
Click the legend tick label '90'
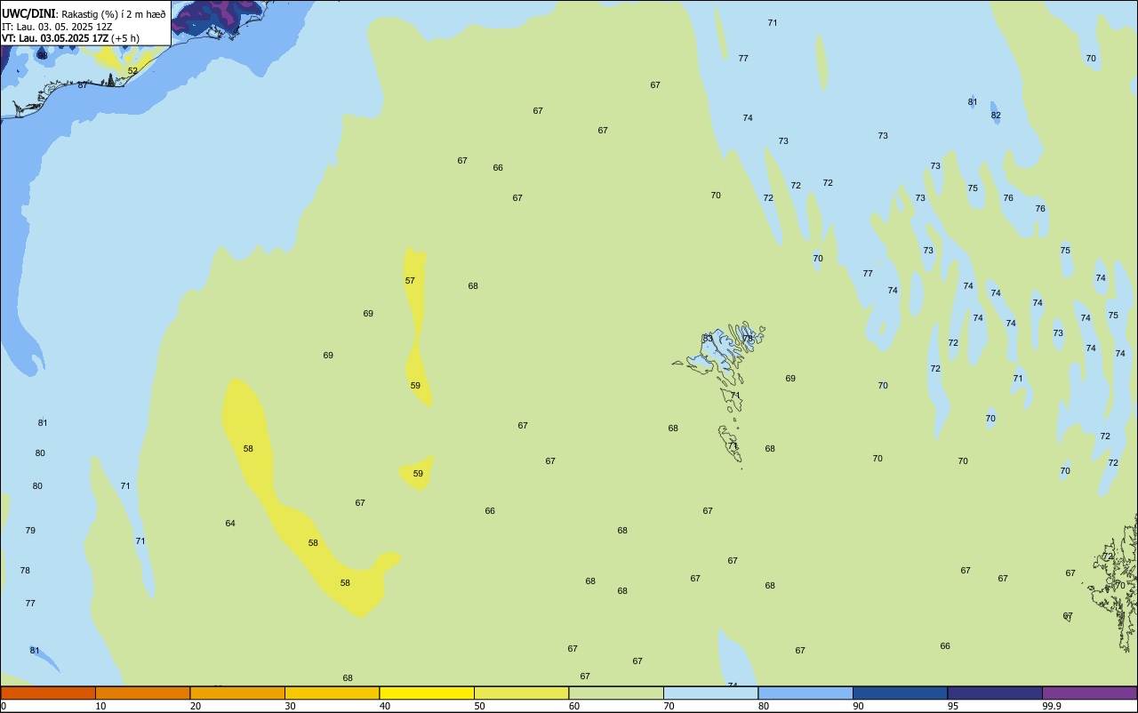point(858,706)
